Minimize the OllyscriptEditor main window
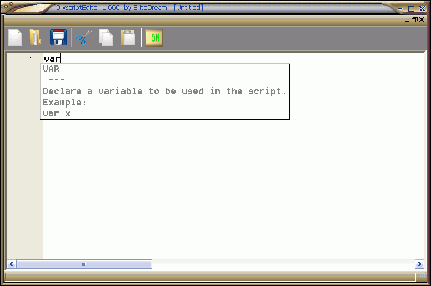 point(400,9)
